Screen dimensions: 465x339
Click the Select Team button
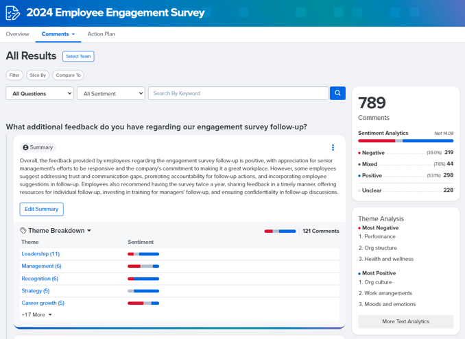click(x=78, y=56)
